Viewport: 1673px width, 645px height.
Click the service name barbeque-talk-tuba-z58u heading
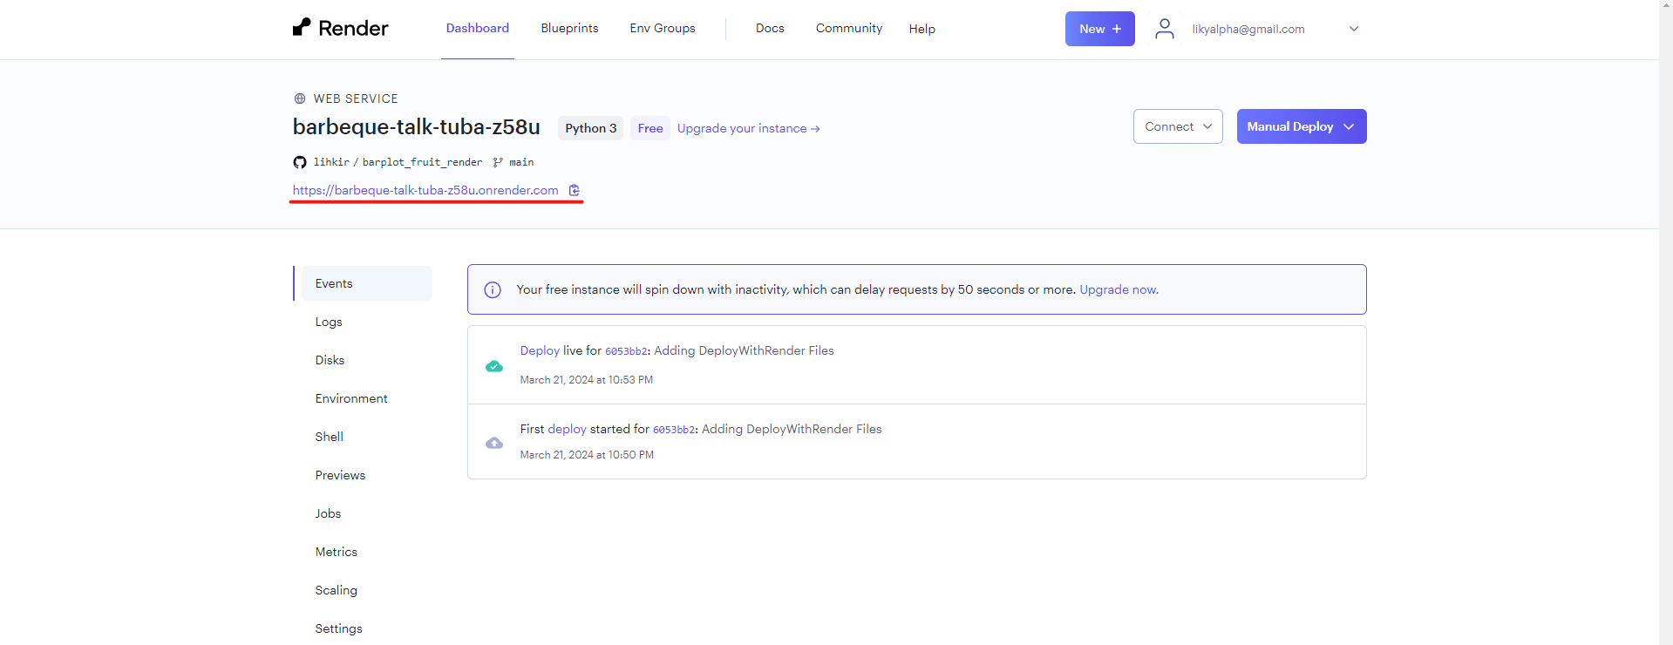417,127
